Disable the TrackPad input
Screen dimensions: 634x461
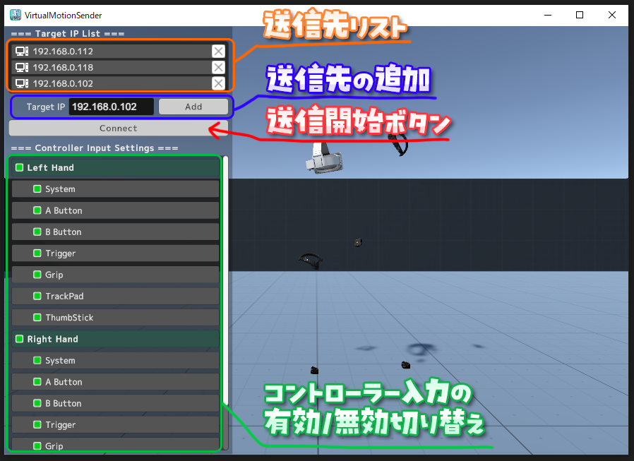click(37, 296)
